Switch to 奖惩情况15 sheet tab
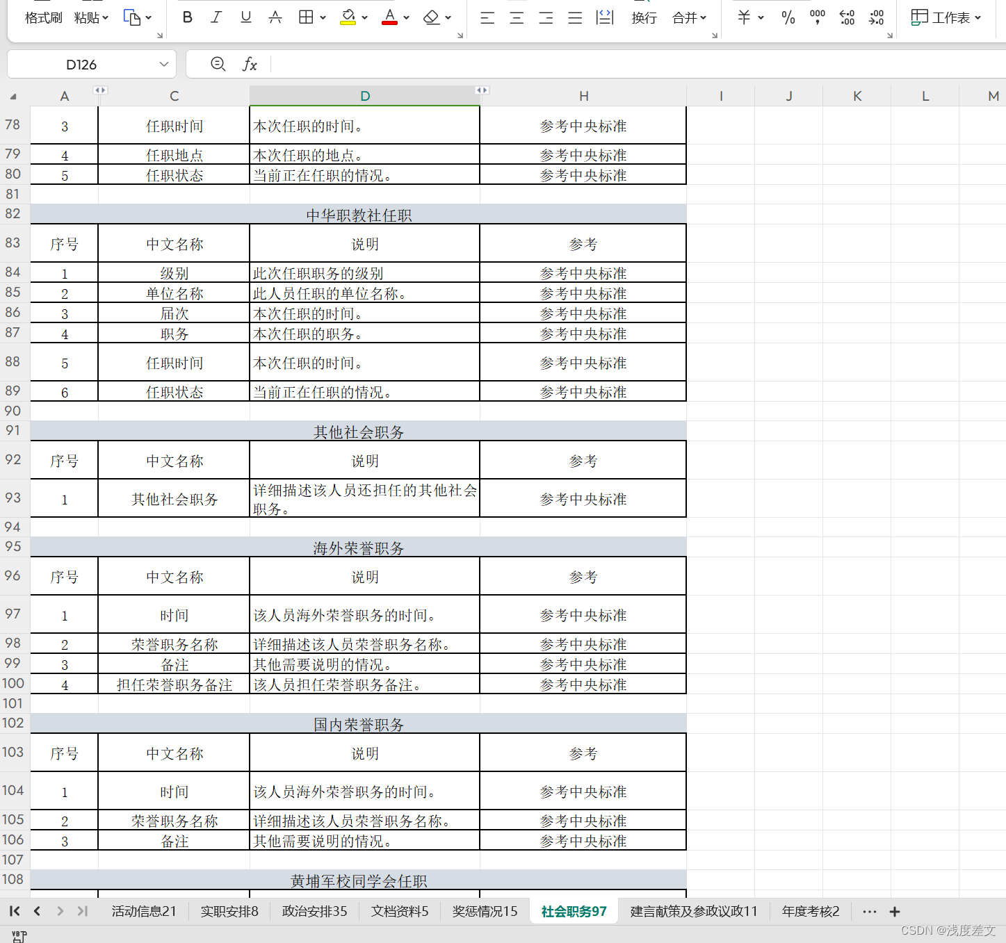Image resolution: width=1006 pixels, height=943 pixels. [x=485, y=911]
